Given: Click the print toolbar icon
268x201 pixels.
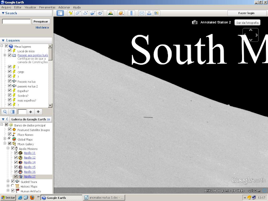Looking at the screenshot, I should click(x=149, y=13).
